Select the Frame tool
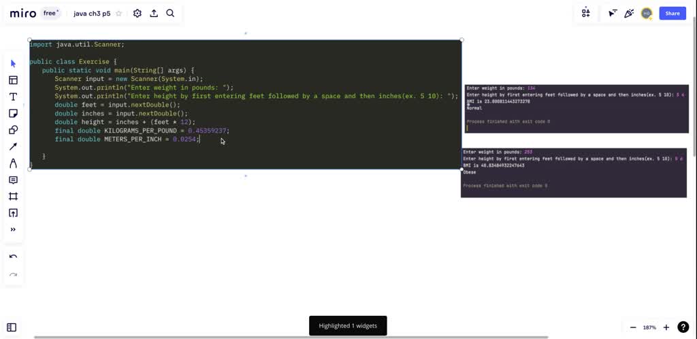 pyautogui.click(x=13, y=196)
